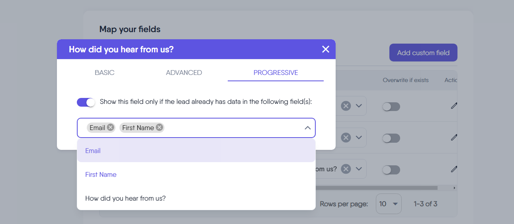Screen dimensions: 514x224
Task: Collapse the field selection dropdown
Action: 307,128
